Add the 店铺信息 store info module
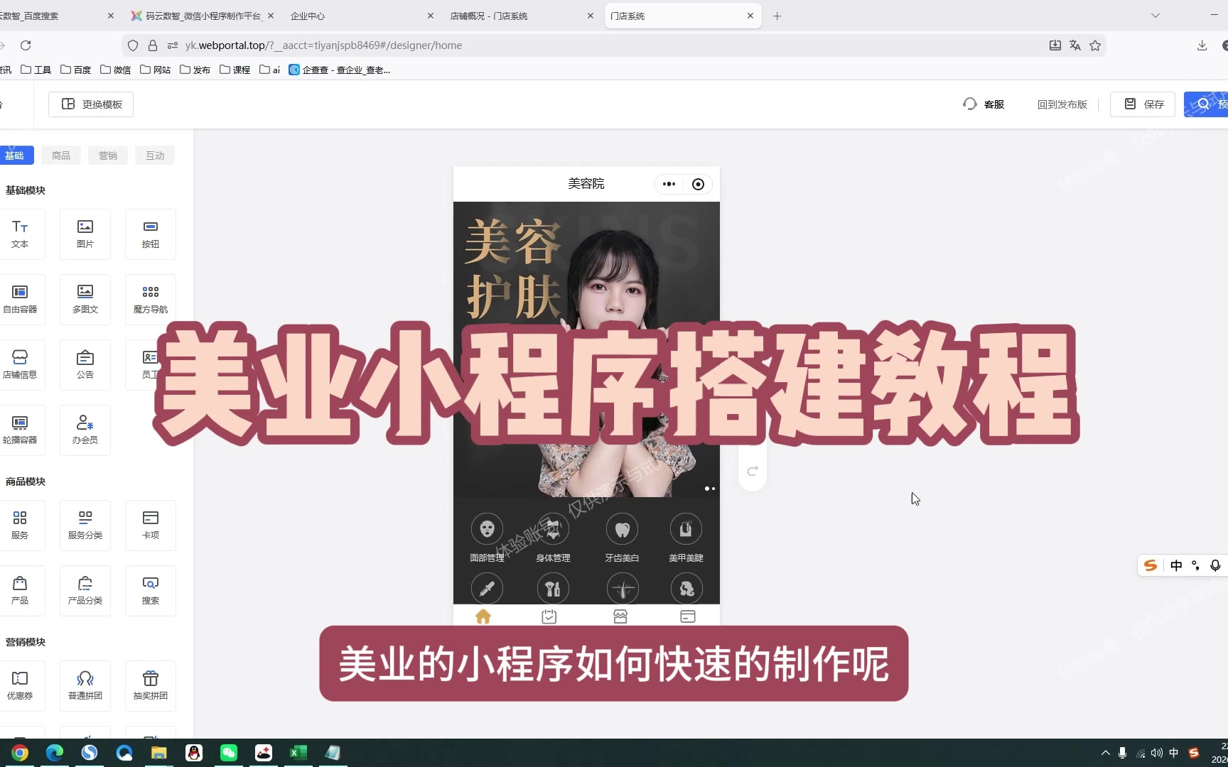Viewport: 1228px width, 767px height. pyautogui.click(x=20, y=365)
